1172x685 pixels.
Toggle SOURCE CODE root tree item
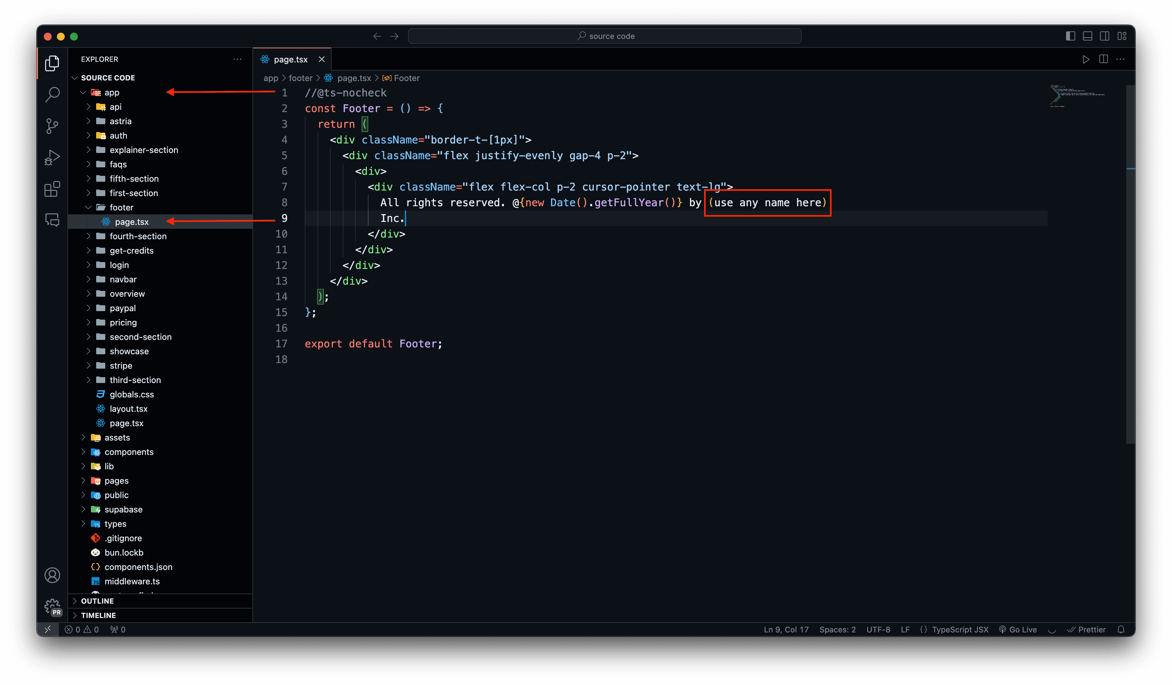point(75,77)
